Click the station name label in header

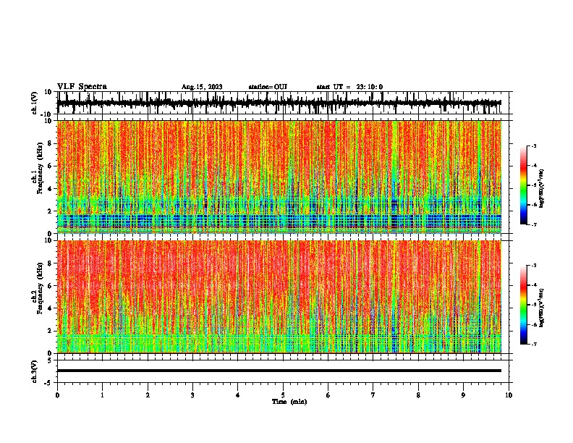tap(268, 87)
